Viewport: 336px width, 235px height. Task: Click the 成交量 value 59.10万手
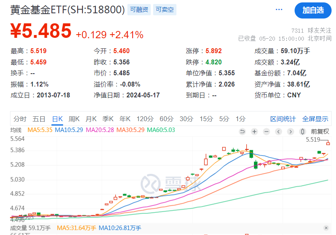pyautogui.click(x=295, y=51)
